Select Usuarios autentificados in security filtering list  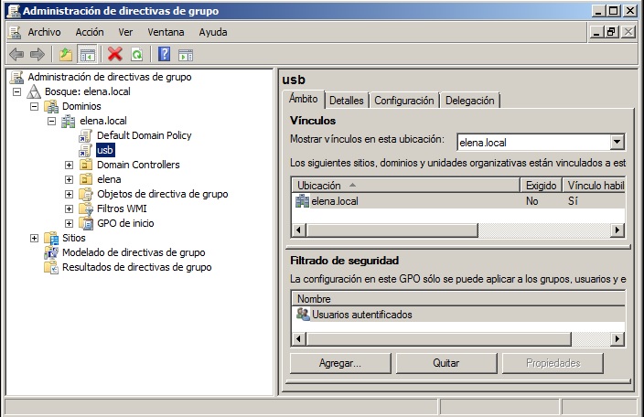tap(361, 315)
